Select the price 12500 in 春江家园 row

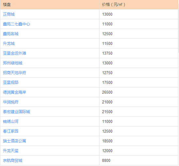pyautogui.click(x=107, y=131)
